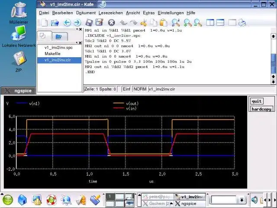Click the Save As icon with pencil

coord(100,23)
